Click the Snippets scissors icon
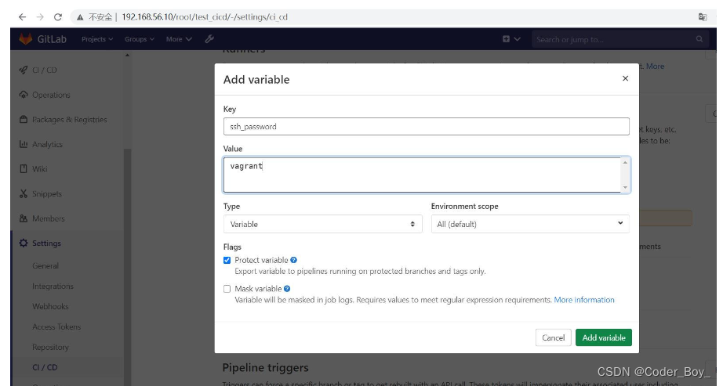The height and width of the screenshot is (386, 723). [x=24, y=194]
